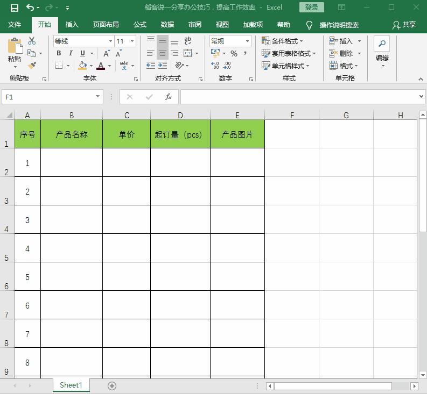Click the 操作说明搜索 search box

[x=339, y=25]
